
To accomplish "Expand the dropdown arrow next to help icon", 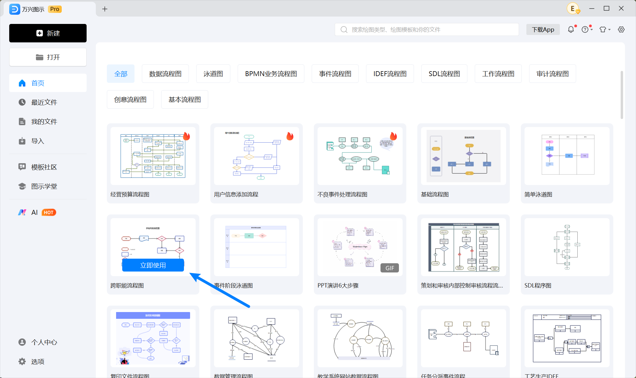I will click(x=591, y=30).
